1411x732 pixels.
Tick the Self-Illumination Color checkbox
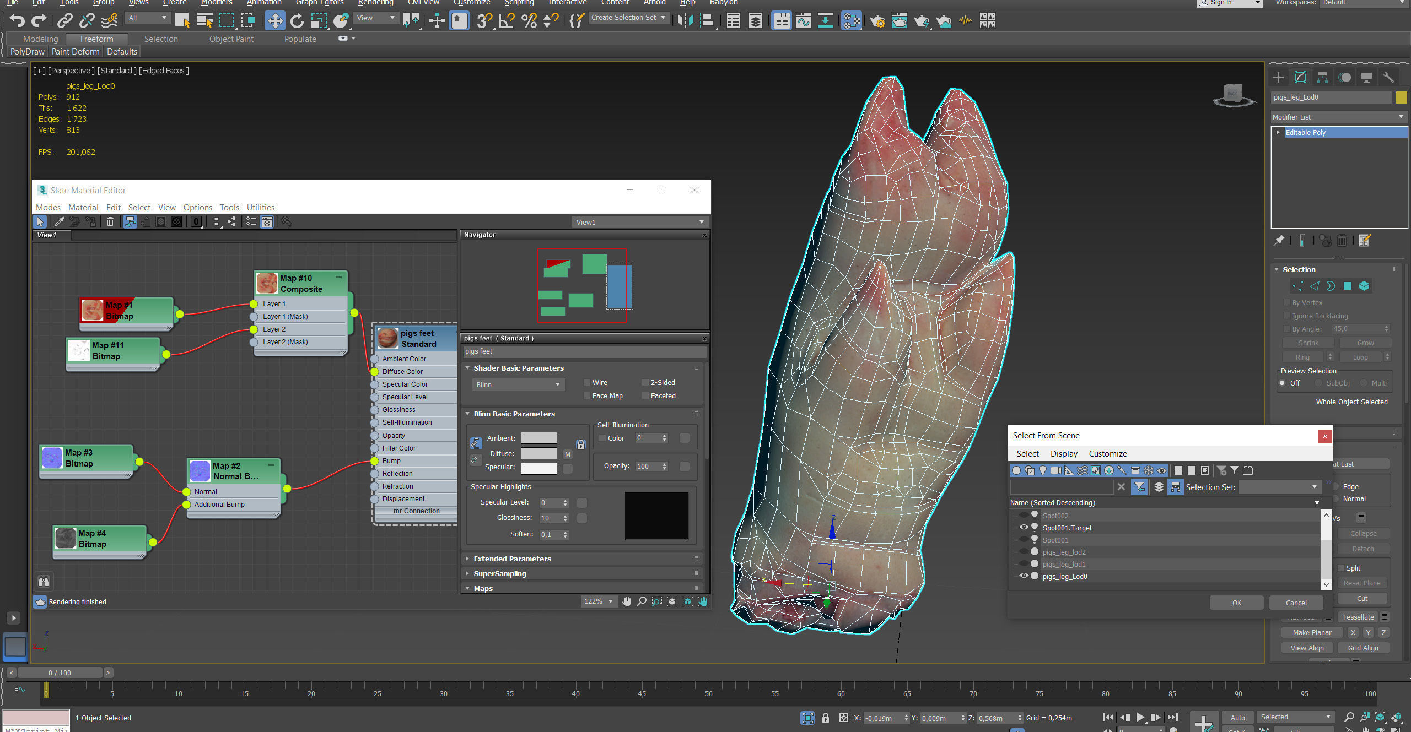[x=602, y=438]
